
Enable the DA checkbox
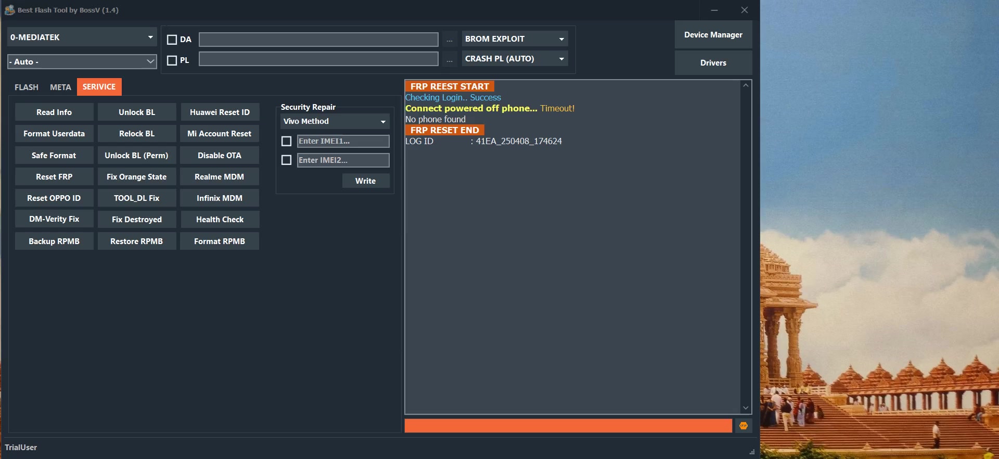[172, 40]
